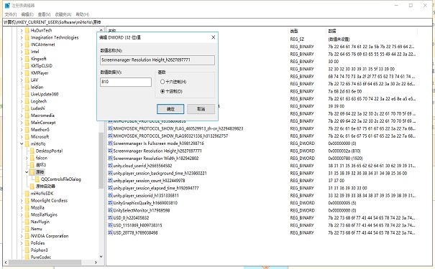Click the miHoYoSDK folder icon
435x269 pixels.
pyautogui.click(x=27, y=194)
